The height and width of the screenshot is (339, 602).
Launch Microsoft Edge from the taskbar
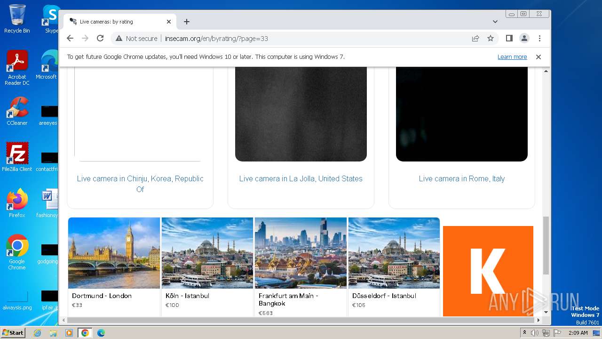pos(101,333)
